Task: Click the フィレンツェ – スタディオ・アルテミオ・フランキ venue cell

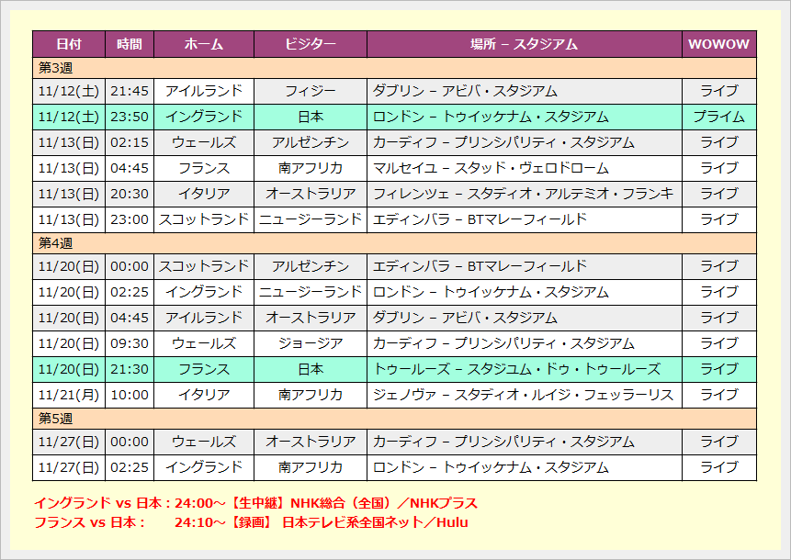Action: tap(524, 194)
